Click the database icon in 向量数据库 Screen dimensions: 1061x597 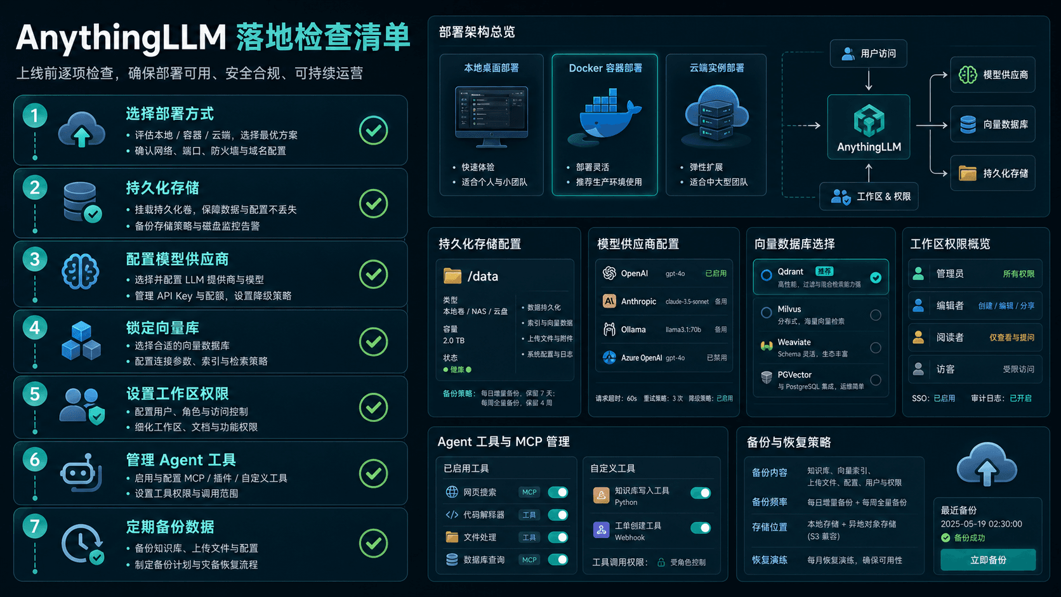pos(968,124)
